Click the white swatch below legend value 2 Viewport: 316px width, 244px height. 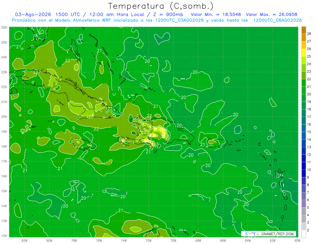pyautogui.click(x=304, y=234)
